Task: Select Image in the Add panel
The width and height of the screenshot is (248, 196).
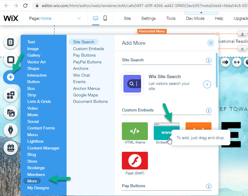Action: (33, 49)
